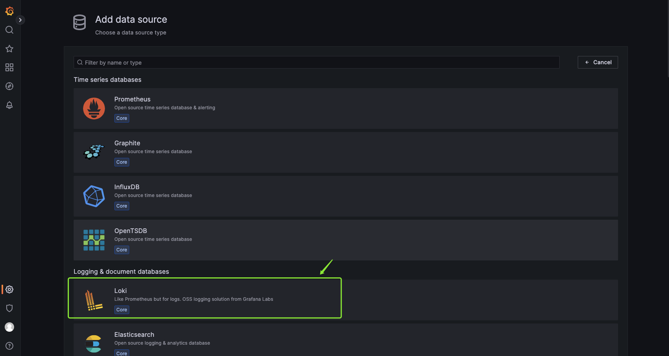Click the search magnifier in filter field
Image resolution: width=669 pixels, height=356 pixels.
(80, 62)
